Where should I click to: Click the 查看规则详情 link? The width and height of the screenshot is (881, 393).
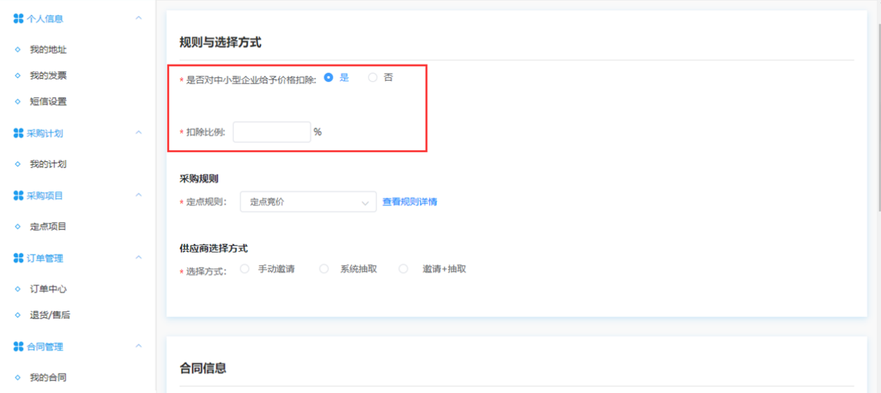(410, 202)
